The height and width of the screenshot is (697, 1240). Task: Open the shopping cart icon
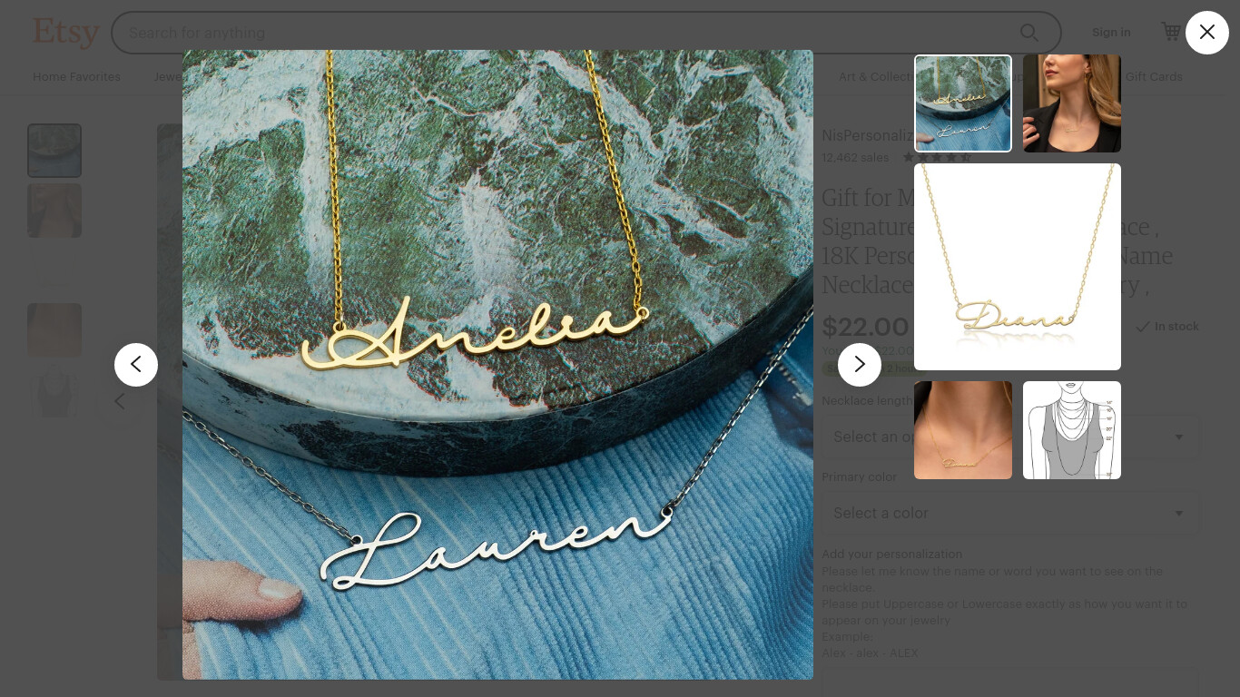(1171, 32)
